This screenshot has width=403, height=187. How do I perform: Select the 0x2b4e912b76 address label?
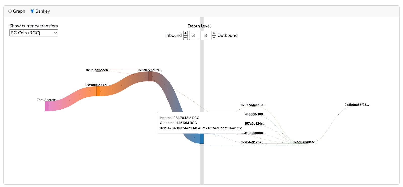[253, 142]
